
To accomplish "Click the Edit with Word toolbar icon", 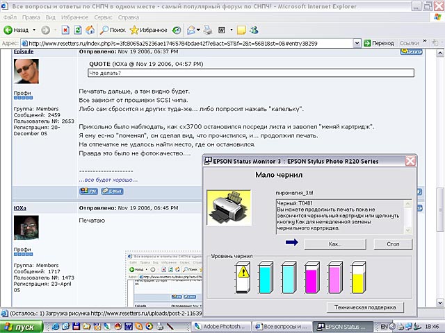I will pyautogui.click(x=222, y=30).
